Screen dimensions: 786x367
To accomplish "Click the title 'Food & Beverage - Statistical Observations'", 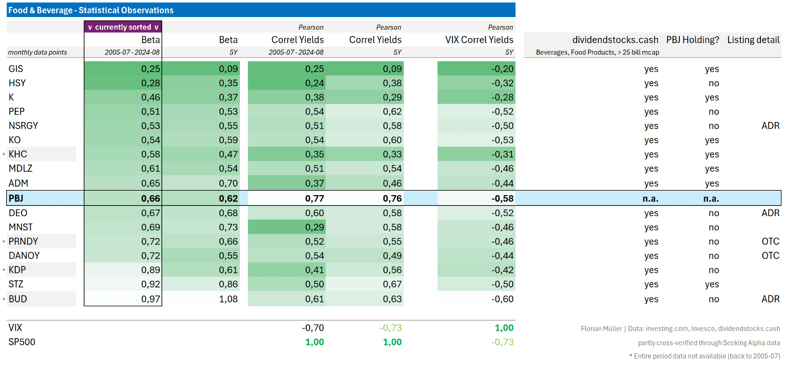I will click(x=91, y=10).
